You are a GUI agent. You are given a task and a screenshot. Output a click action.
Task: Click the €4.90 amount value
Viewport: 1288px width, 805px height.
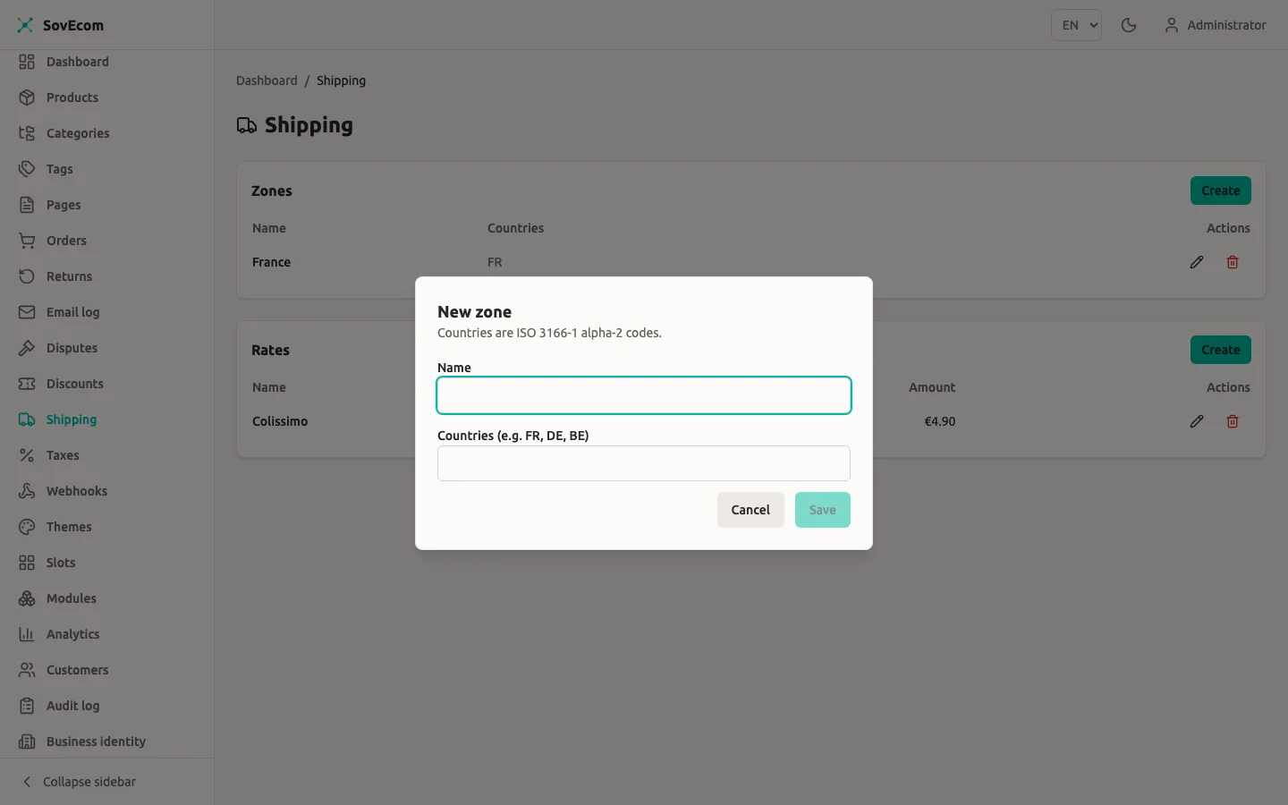point(940,421)
